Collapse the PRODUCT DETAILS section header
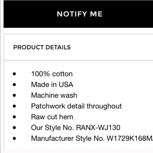This screenshot has width=153, height=153. point(78,47)
